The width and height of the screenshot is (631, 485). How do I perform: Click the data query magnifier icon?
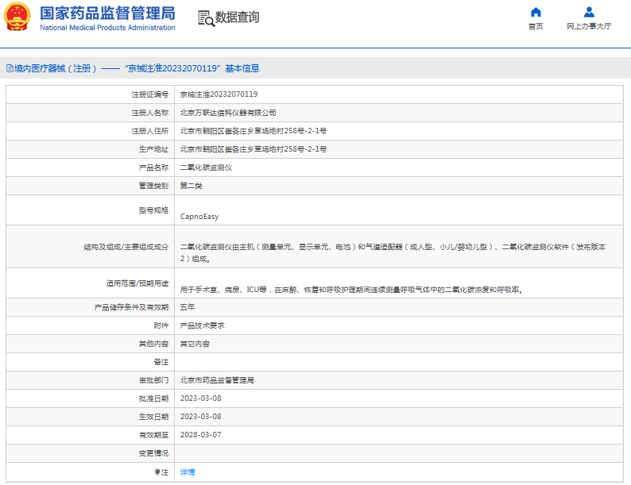pos(206,18)
